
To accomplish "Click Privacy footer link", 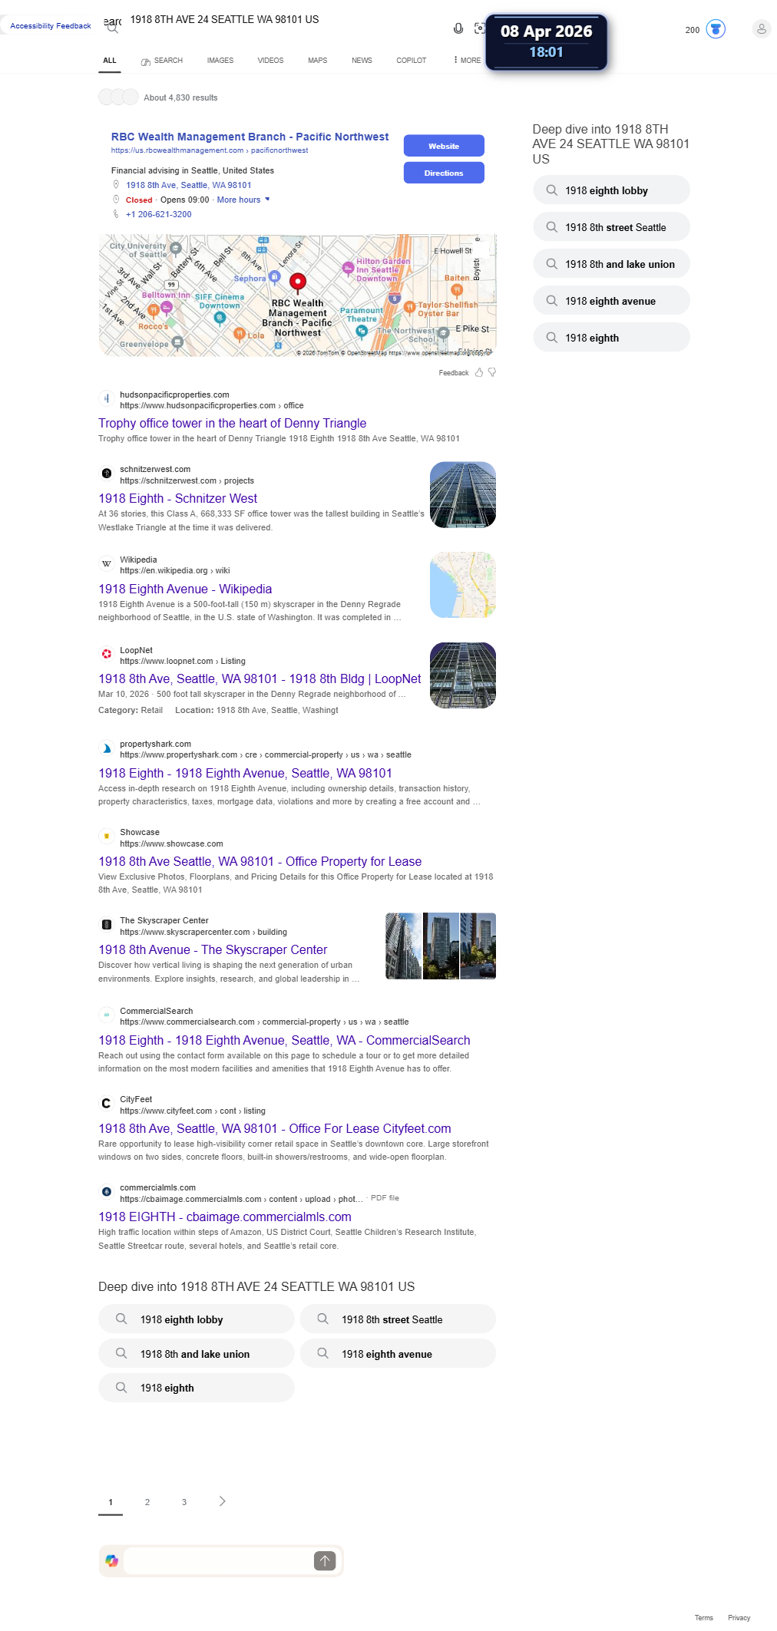I will (739, 1617).
